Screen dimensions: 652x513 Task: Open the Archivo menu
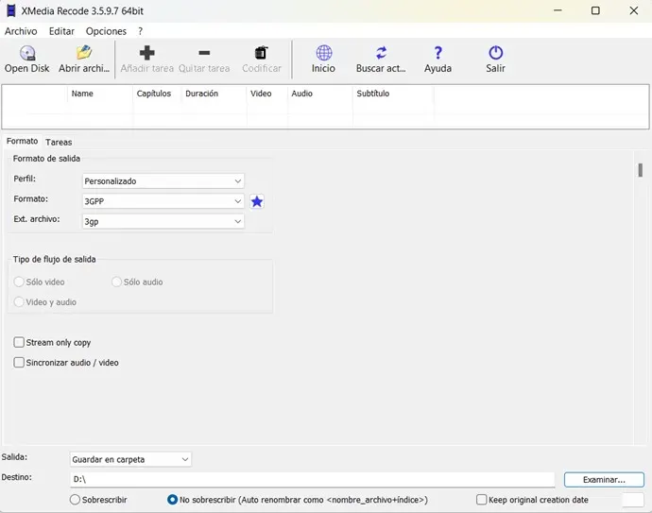click(x=21, y=31)
